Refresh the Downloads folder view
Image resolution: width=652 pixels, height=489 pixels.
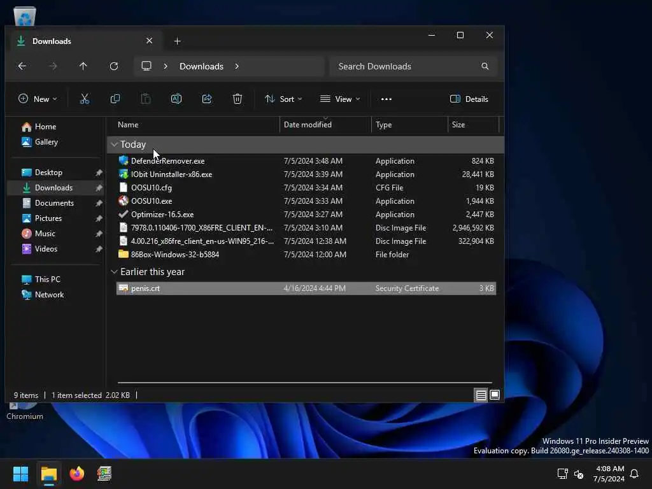(x=114, y=66)
